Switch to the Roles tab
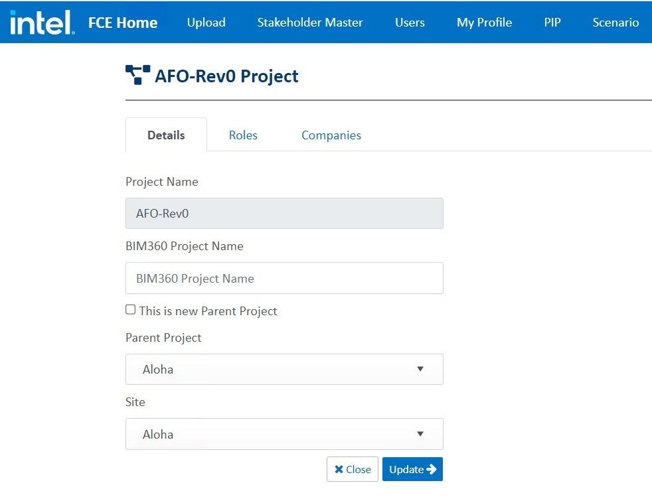652x497 pixels. (x=243, y=135)
